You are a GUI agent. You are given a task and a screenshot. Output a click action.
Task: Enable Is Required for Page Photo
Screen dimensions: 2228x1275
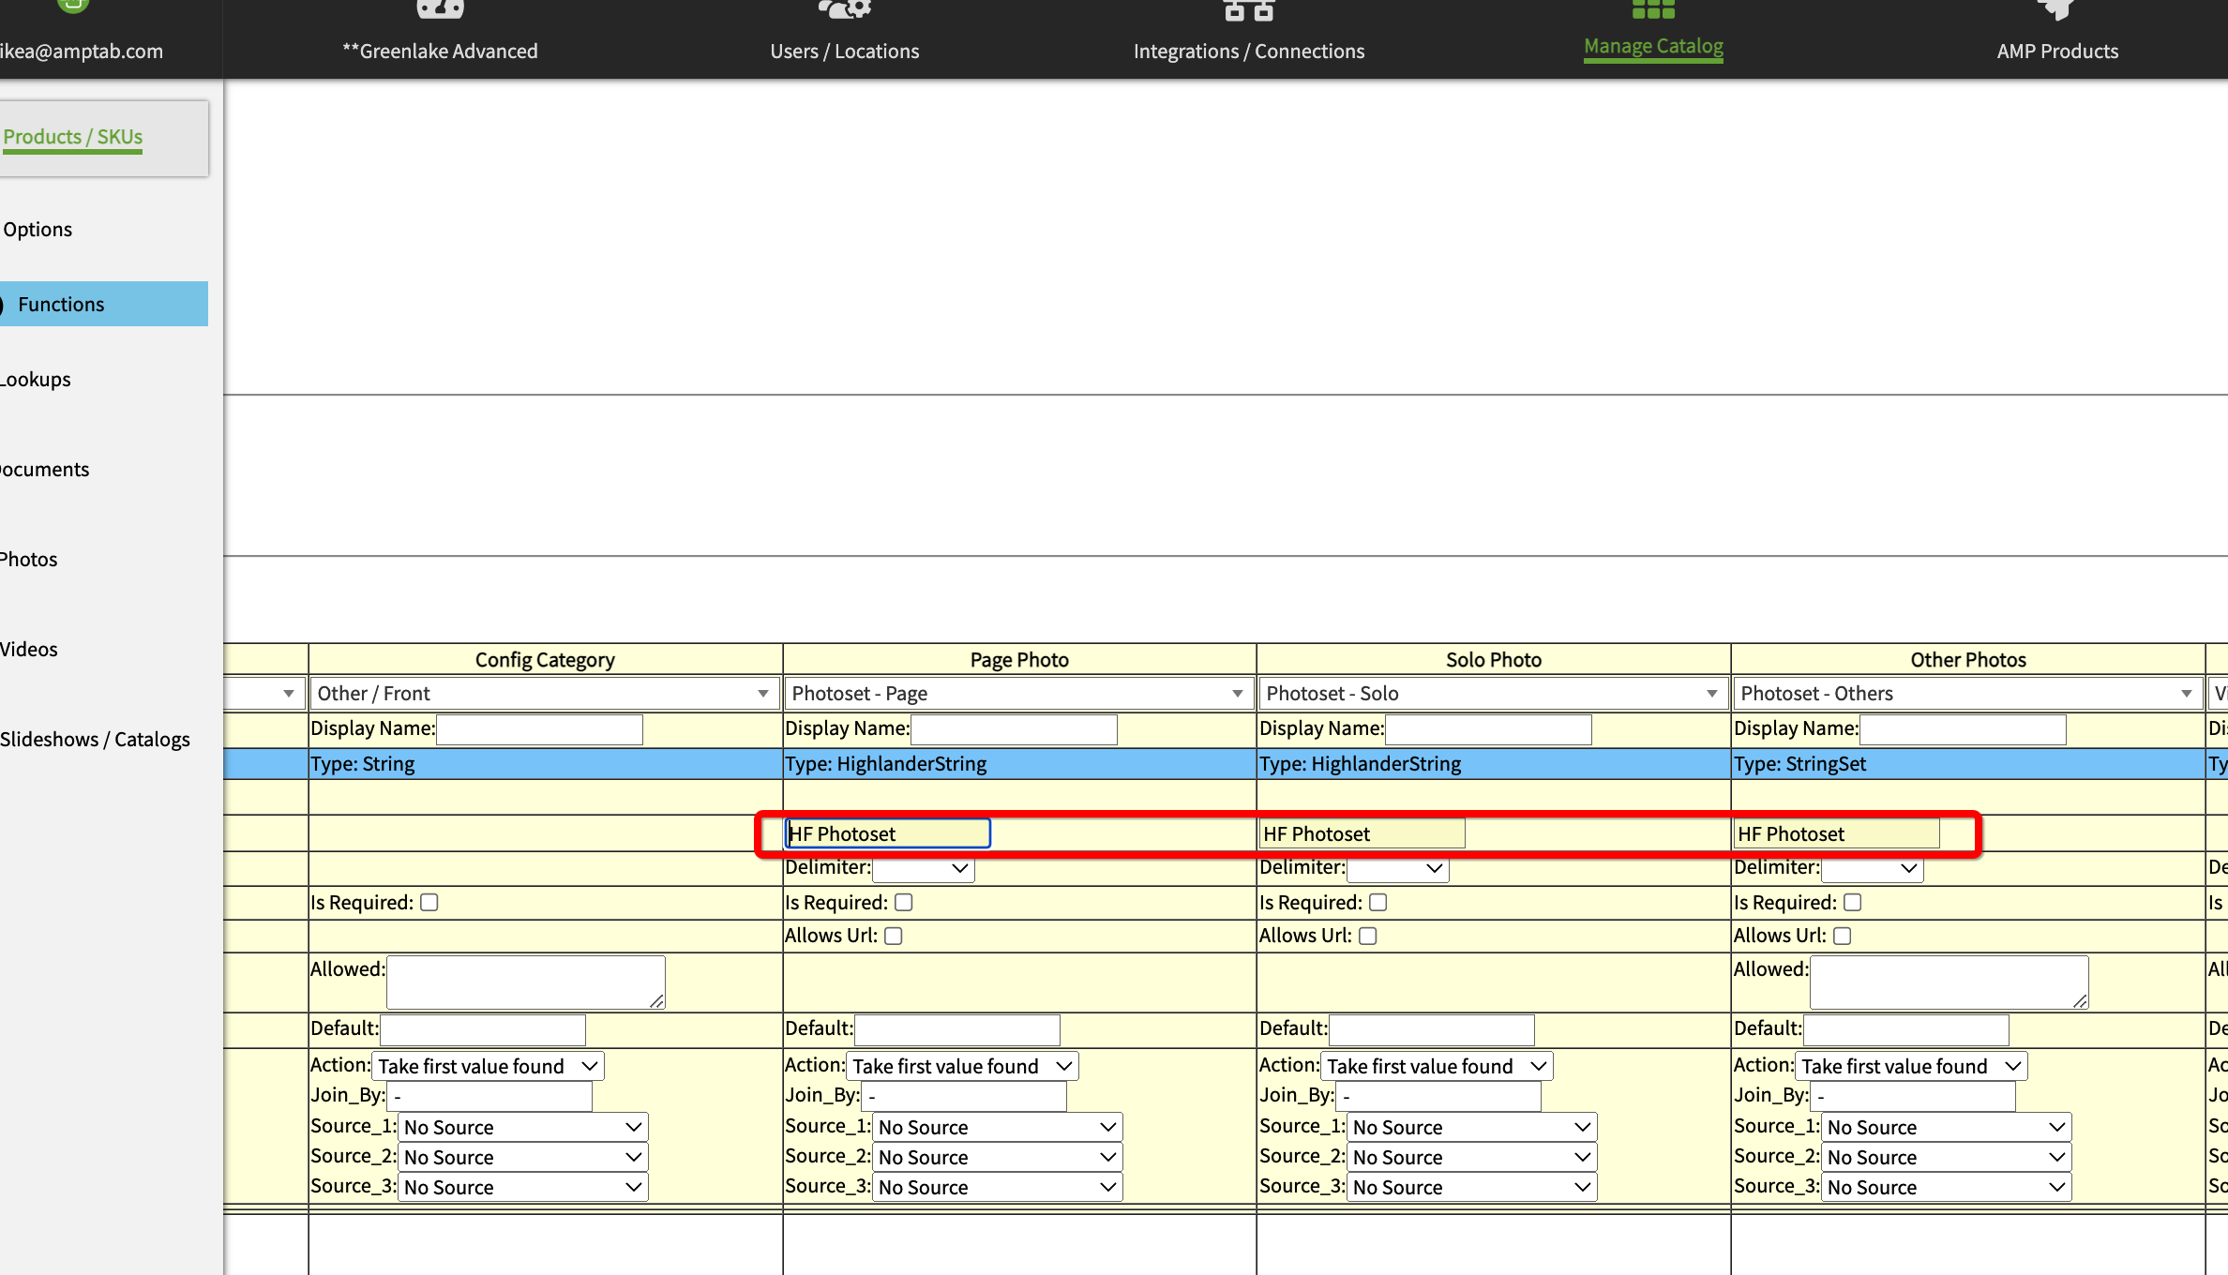click(904, 902)
